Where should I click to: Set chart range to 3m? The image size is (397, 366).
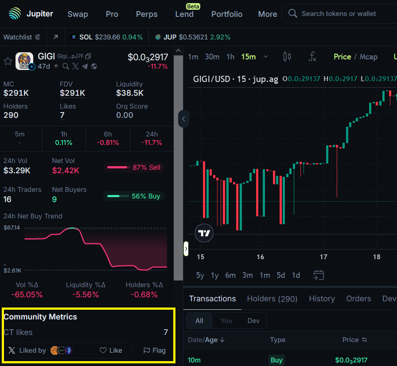[x=248, y=275]
